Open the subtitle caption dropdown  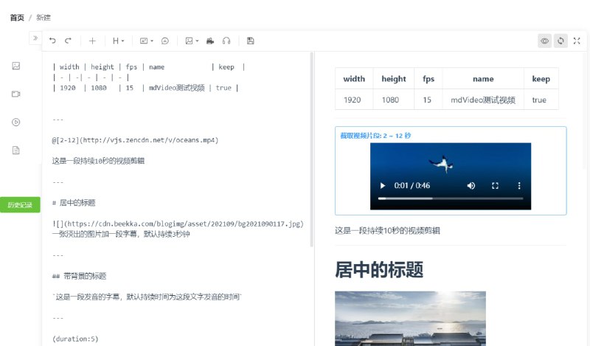point(146,41)
